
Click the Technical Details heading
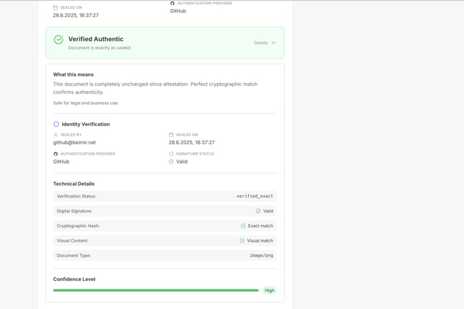(74, 184)
